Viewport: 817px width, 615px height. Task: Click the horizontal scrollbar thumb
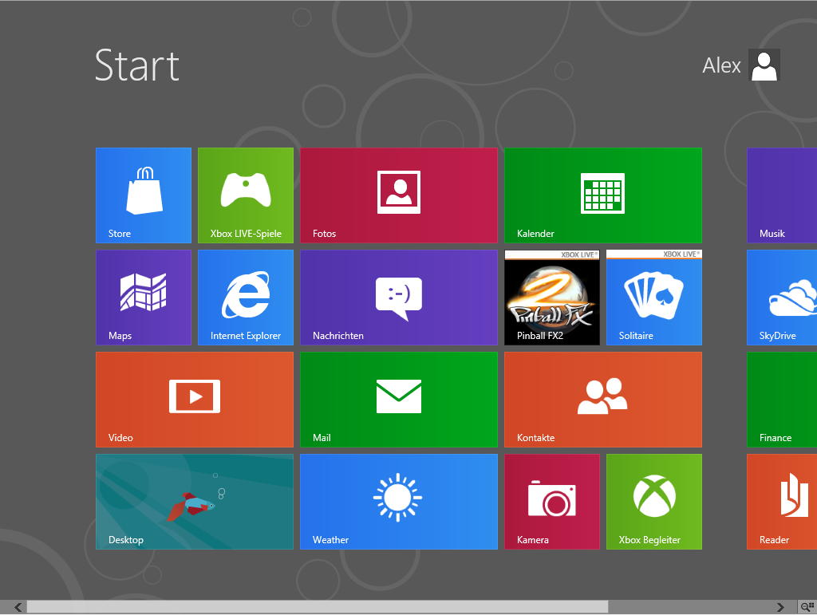pos(318,607)
